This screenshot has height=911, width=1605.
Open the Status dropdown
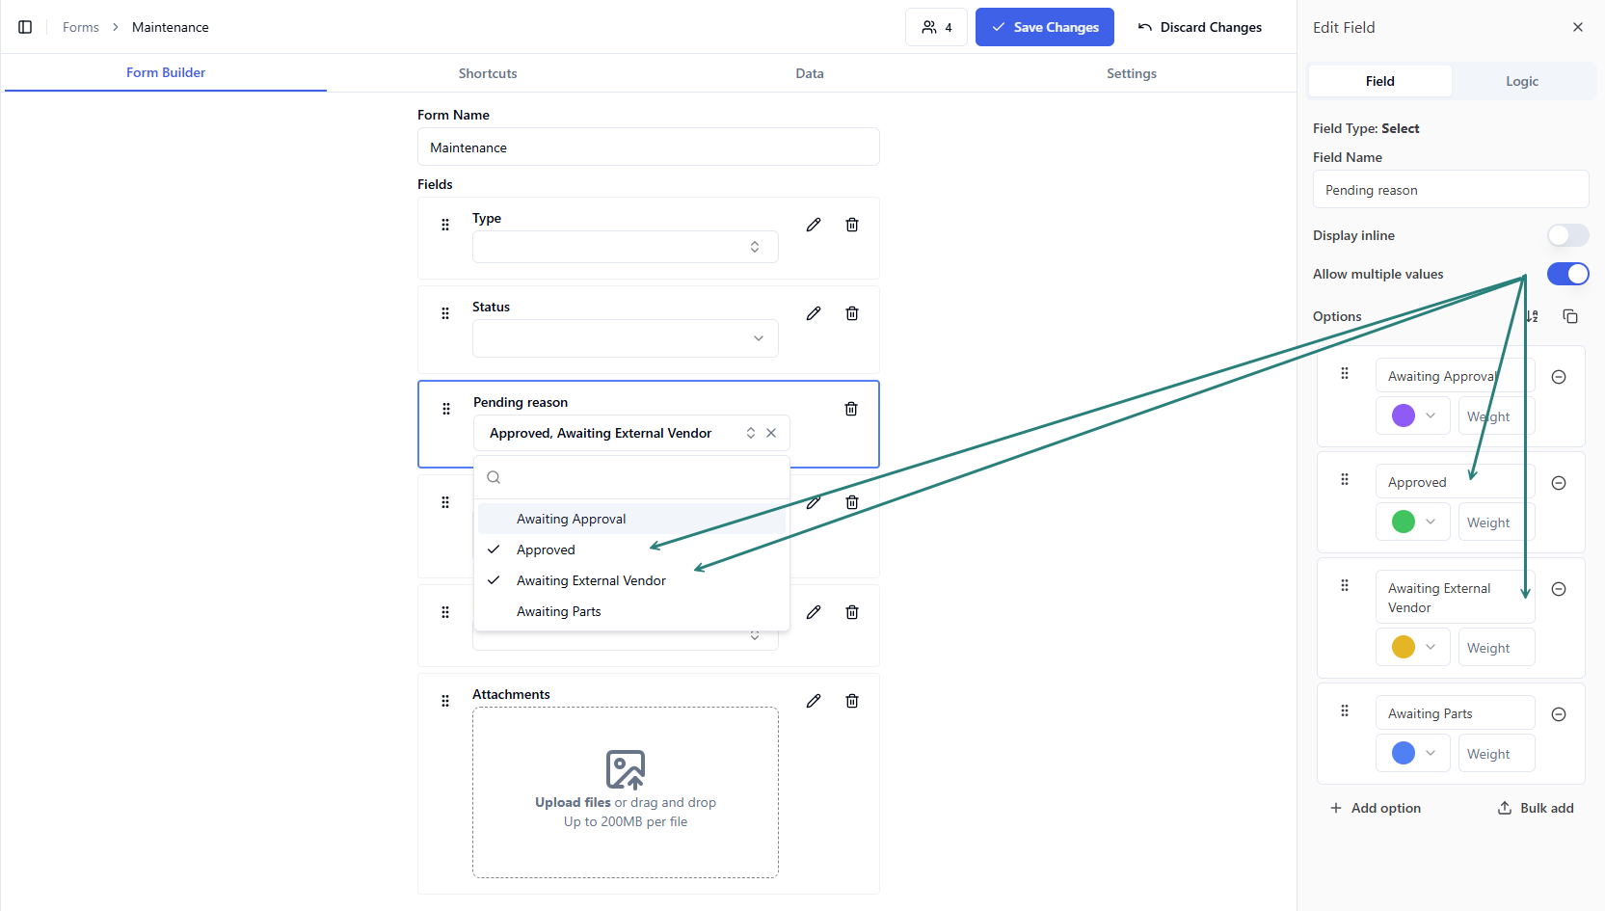click(x=625, y=338)
